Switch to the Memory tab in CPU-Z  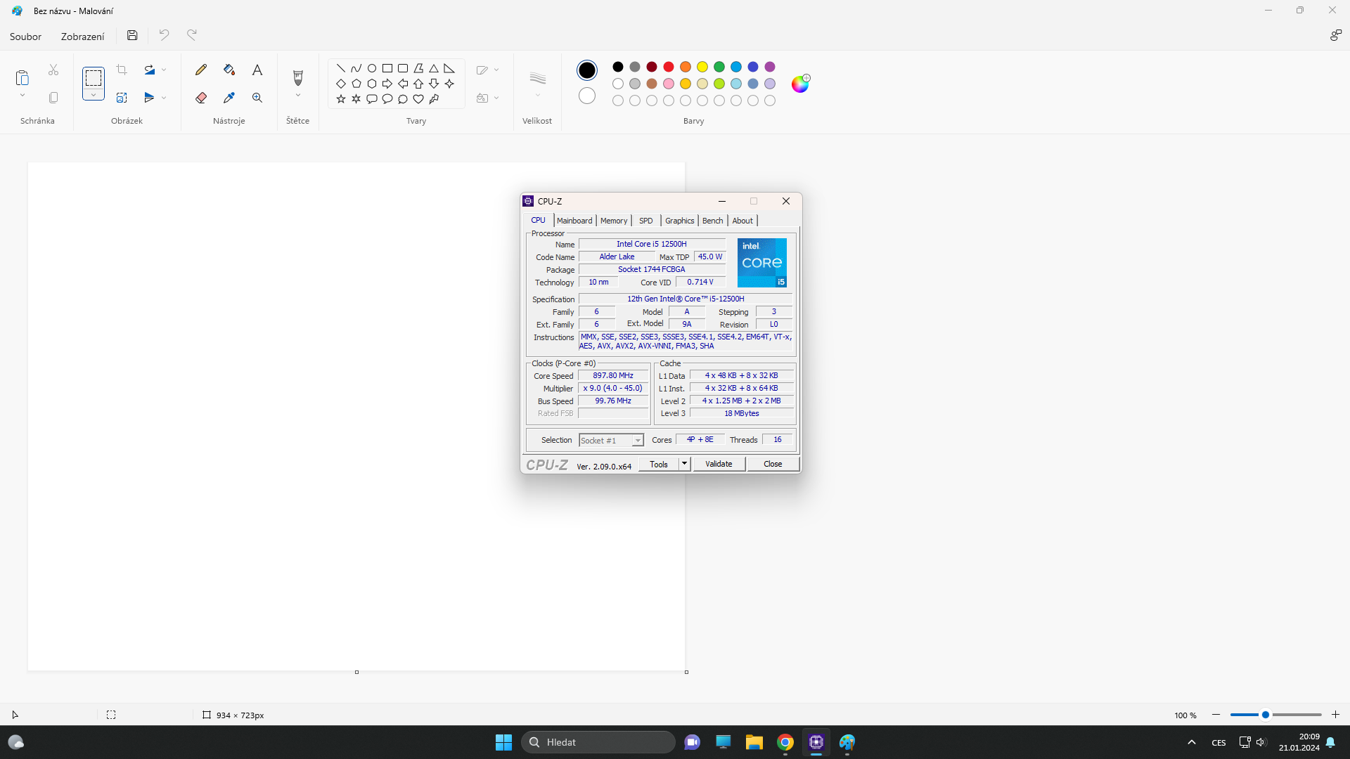(x=613, y=221)
